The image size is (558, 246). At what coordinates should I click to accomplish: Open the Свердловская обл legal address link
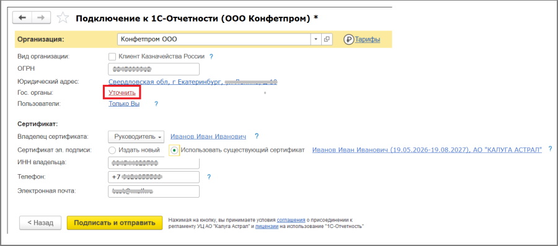point(193,82)
